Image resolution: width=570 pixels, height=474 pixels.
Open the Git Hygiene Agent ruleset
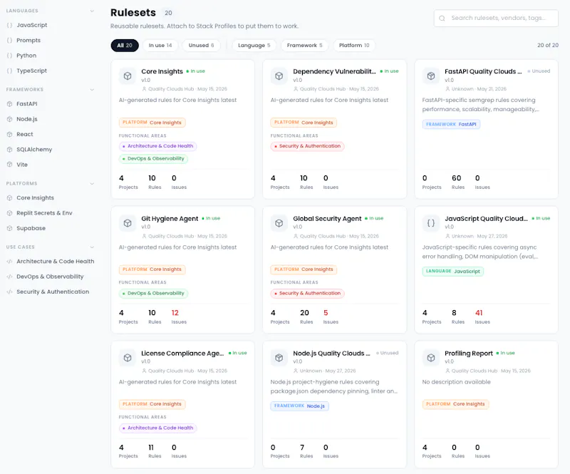click(170, 219)
